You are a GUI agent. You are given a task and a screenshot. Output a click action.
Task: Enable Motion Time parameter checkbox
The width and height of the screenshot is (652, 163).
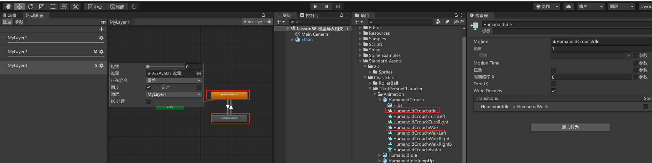[x=635, y=63]
